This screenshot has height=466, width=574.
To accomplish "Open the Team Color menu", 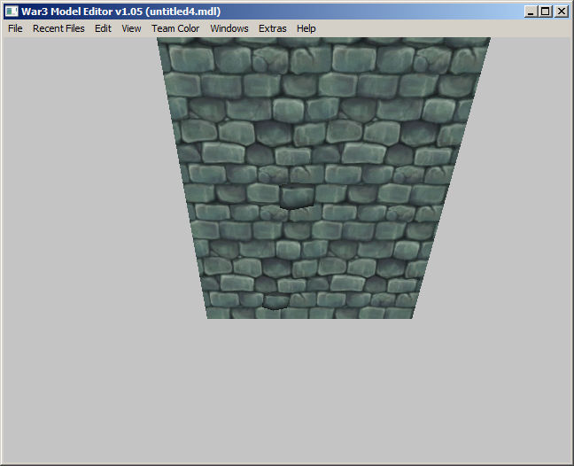I will click(x=175, y=28).
